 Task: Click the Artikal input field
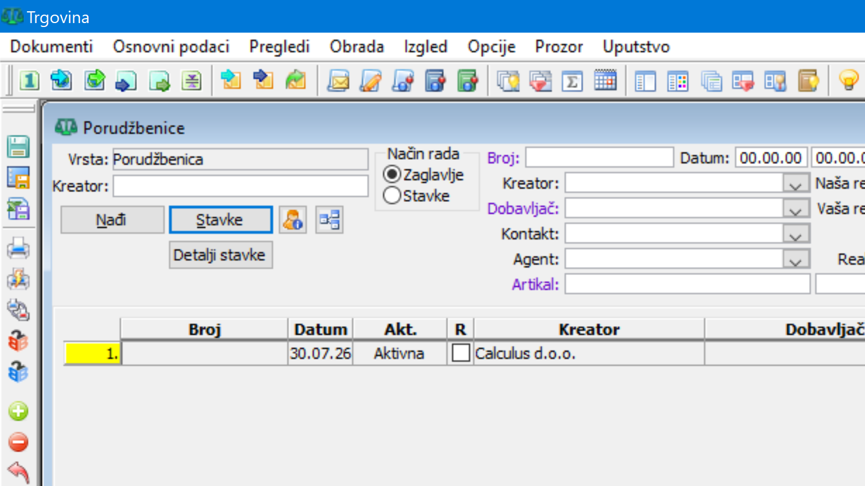[687, 284]
